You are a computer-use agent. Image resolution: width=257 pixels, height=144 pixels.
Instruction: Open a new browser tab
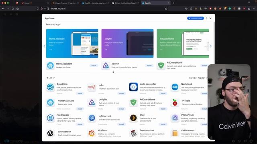click(x=173, y=3)
